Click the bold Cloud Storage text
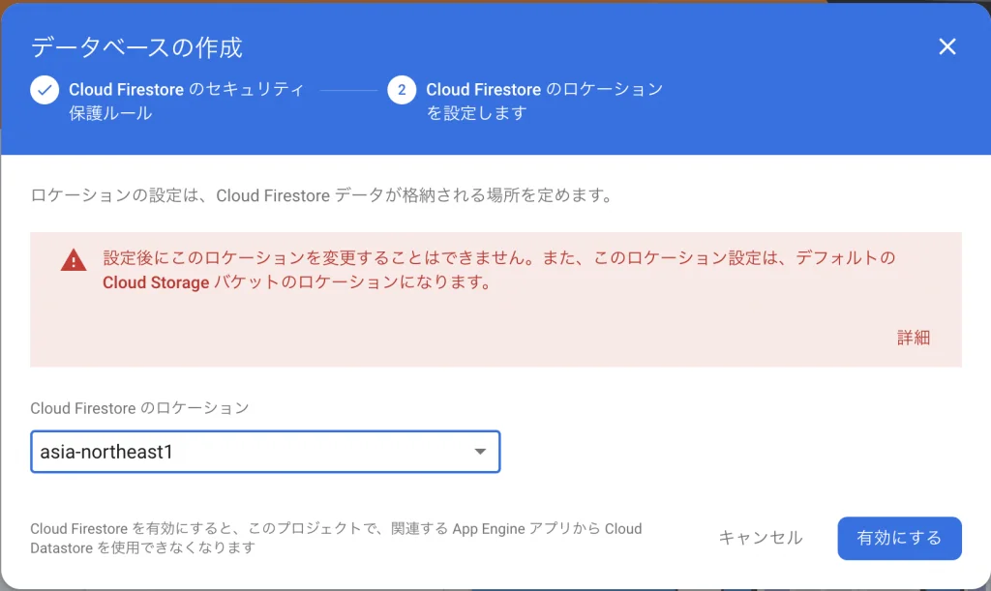 (x=156, y=282)
